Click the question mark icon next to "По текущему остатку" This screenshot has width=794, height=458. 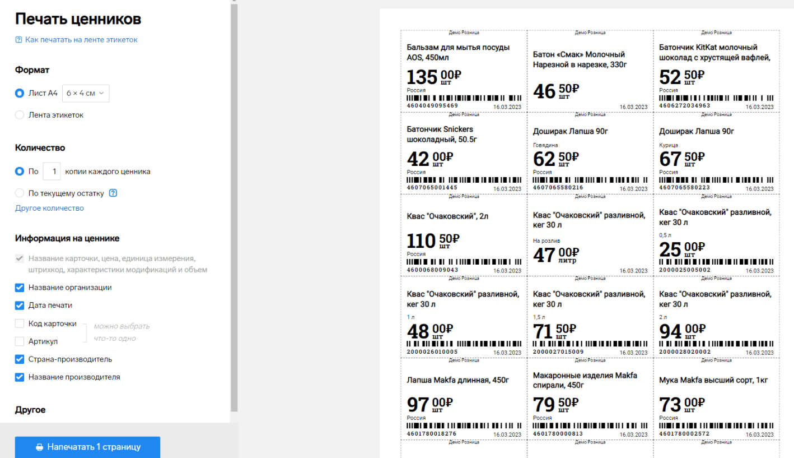(x=113, y=193)
